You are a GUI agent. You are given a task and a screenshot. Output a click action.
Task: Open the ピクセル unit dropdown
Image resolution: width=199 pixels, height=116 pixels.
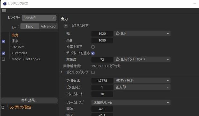coord(142,34)
